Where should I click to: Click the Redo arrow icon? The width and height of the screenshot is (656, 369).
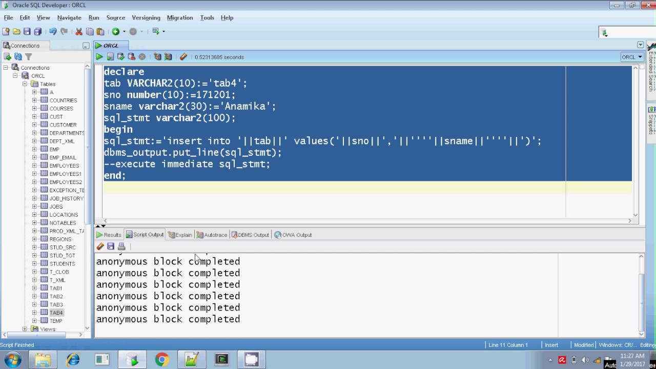point(64,31)
